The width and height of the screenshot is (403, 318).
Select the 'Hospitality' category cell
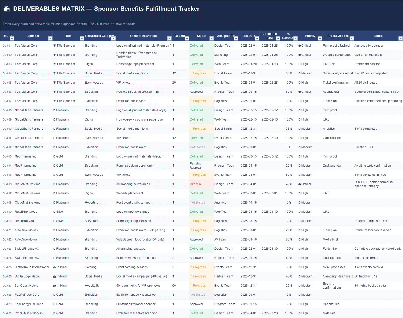100,286
